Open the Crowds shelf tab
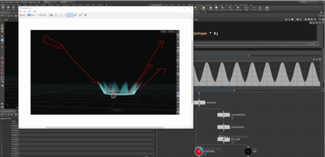 coord(236,5)
